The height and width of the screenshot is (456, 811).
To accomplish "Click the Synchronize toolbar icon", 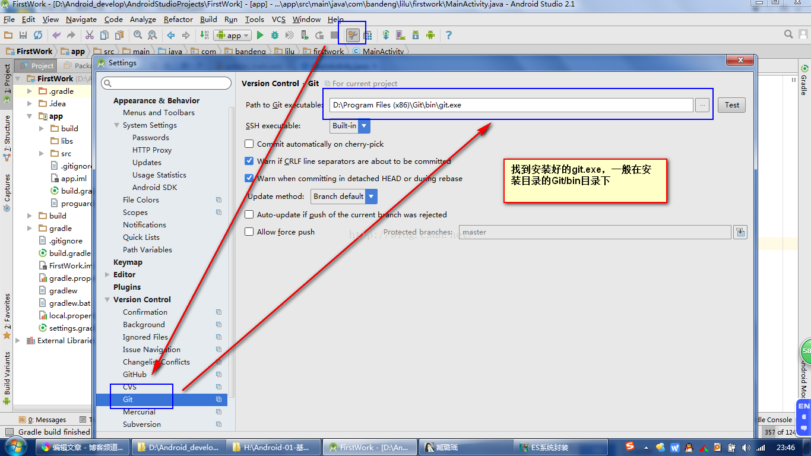I will pyautogui.click(x=38, y=35).
